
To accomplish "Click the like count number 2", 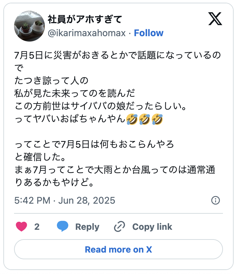I will (x=37, y=227).
